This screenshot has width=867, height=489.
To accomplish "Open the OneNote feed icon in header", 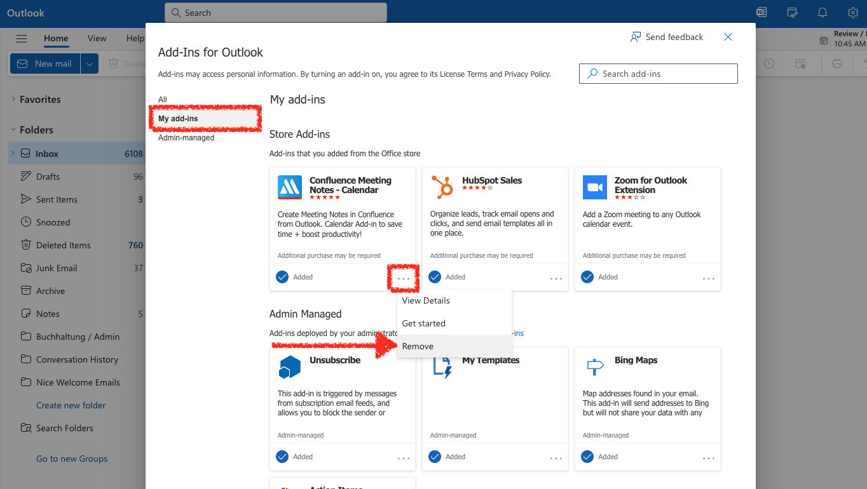I will [x=761, y=13].
